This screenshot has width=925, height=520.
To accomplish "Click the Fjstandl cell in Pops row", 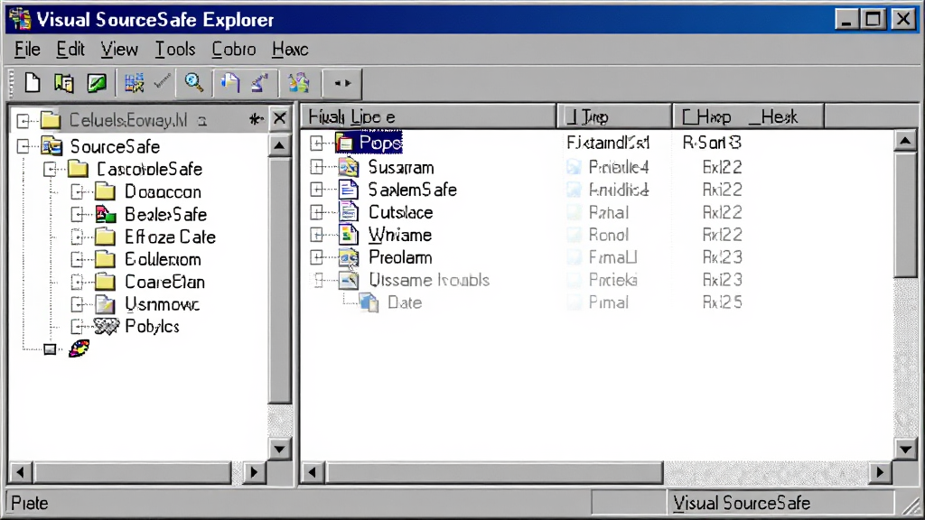I will pyautogui.click(x=608, y=143).
